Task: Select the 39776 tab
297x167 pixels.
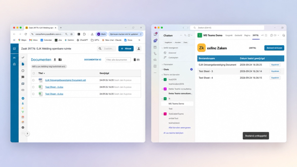Action: pos(255,35)
